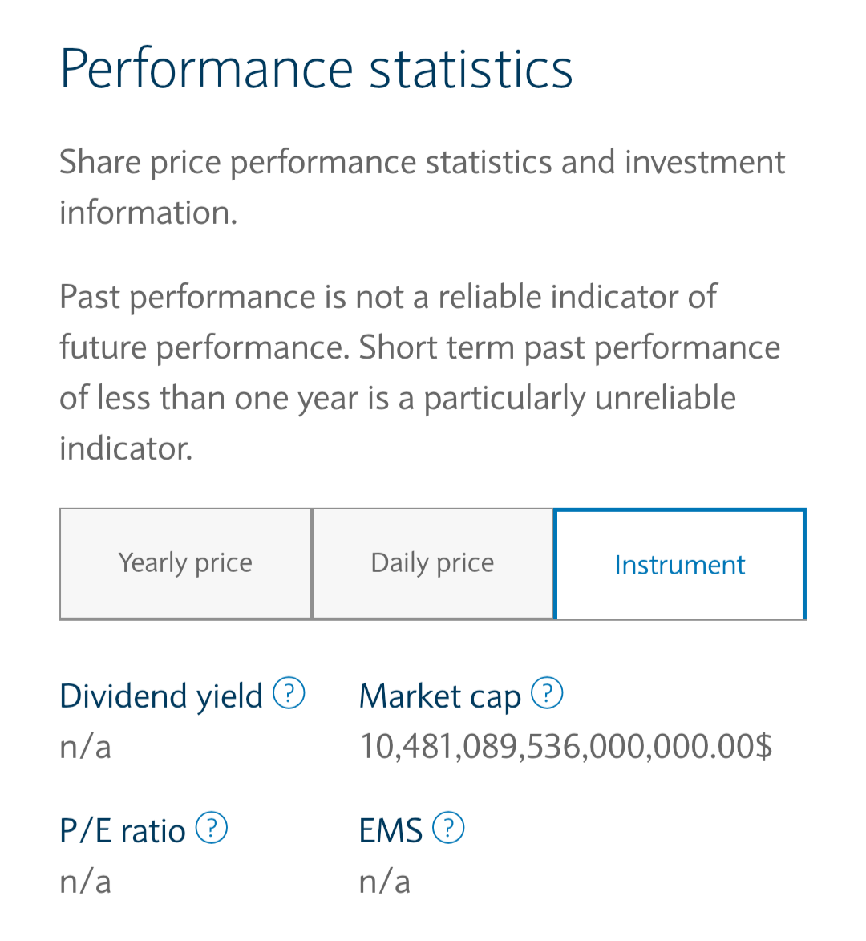Viewport: 866px width, 941px height.
Task: Open the Market cap help icon
Action: (x=547, y=693)
